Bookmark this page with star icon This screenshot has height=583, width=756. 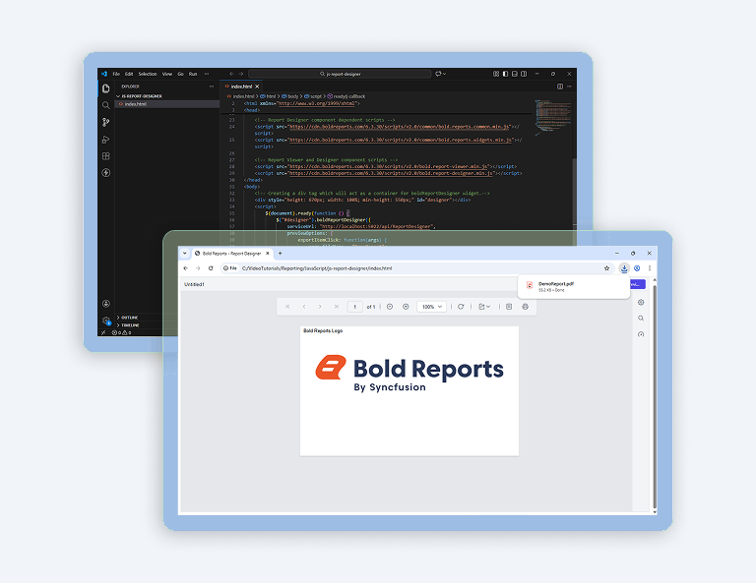click(606, 268)
